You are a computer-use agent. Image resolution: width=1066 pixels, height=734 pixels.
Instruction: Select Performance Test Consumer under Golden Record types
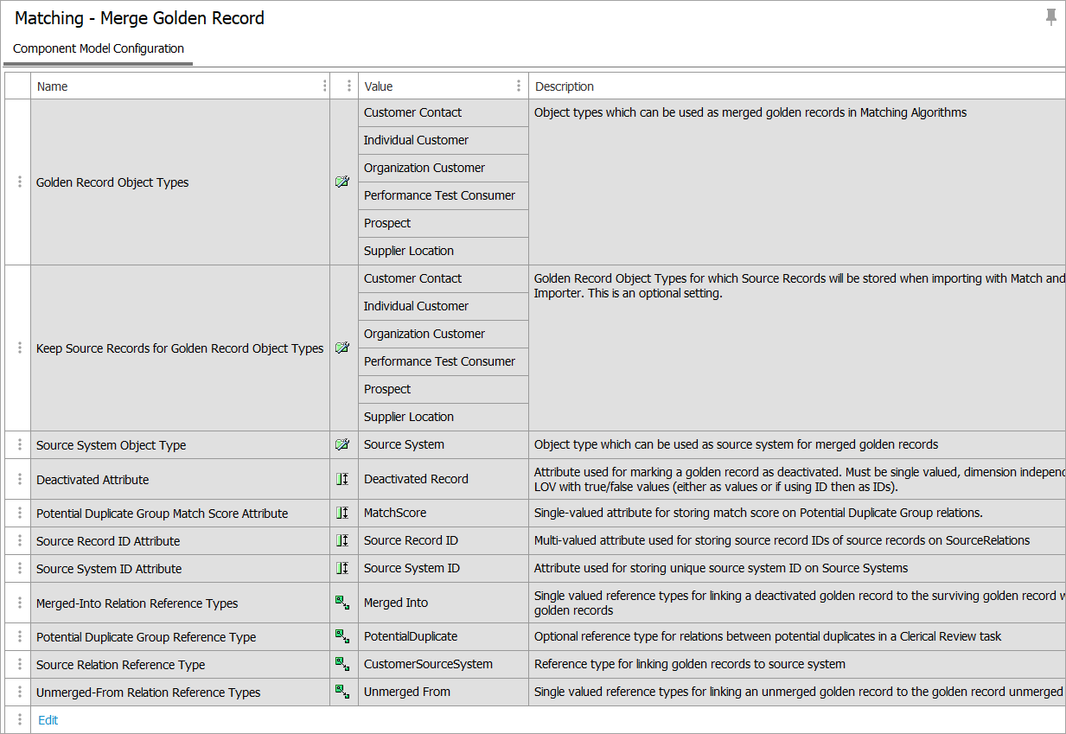click(x=439, y=195)
